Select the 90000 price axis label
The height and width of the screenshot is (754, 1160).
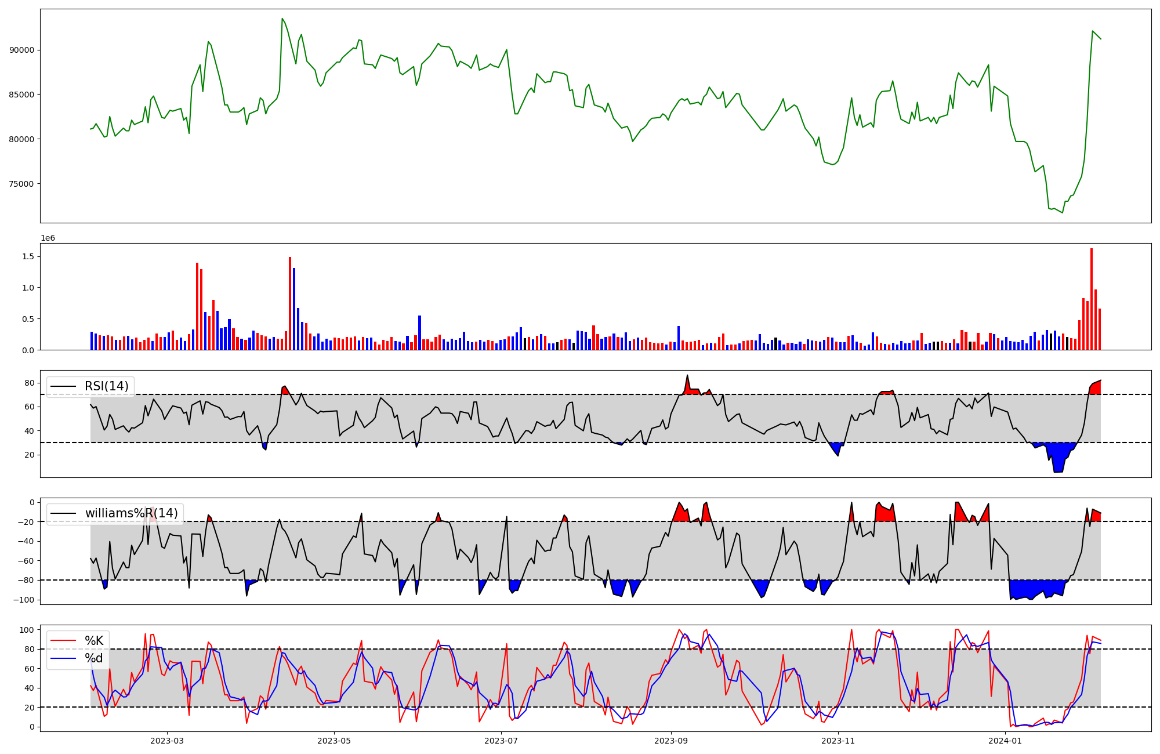click(x=22, y=50)
